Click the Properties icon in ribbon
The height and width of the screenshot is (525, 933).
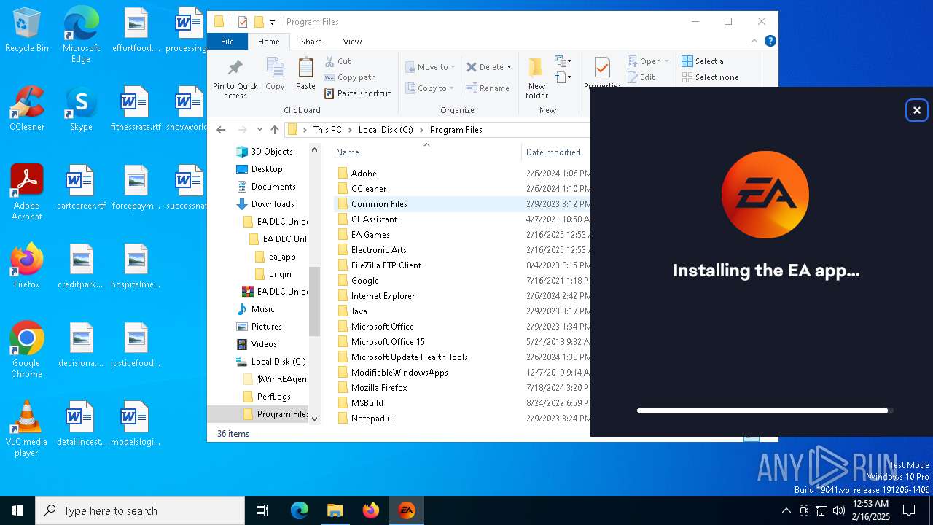(x=602, y=69)
